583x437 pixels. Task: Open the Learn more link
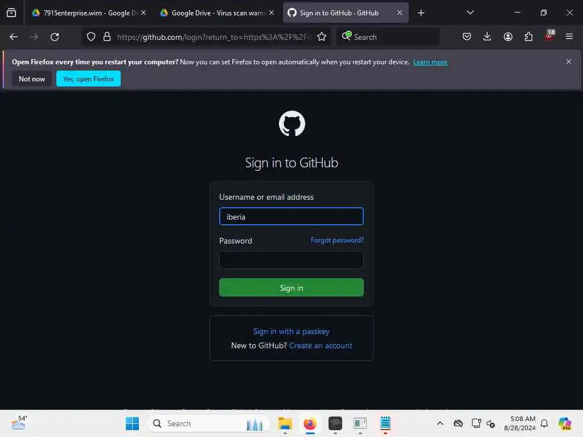click(430, 62)
